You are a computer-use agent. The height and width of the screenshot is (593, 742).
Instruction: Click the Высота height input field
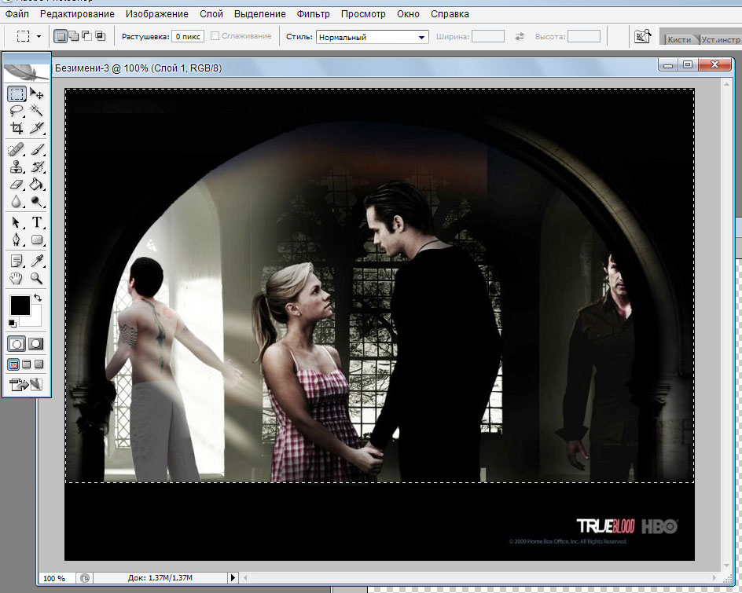click(x=584, y=36)
